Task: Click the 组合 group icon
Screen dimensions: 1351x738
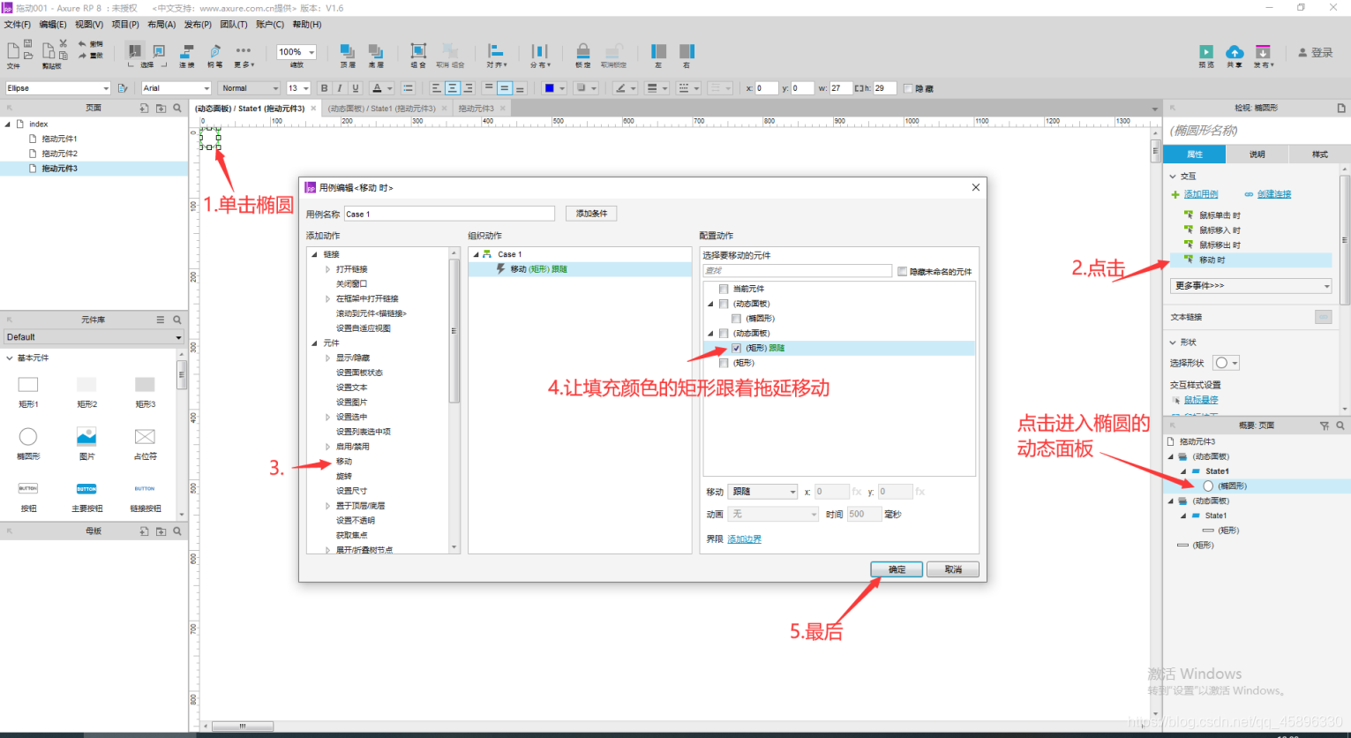Action: (x=418, y=52)
